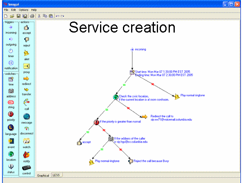Select the 'Reject the call because Busy' node
This screenshot has height=183, width=245.
tap(131, 161)
